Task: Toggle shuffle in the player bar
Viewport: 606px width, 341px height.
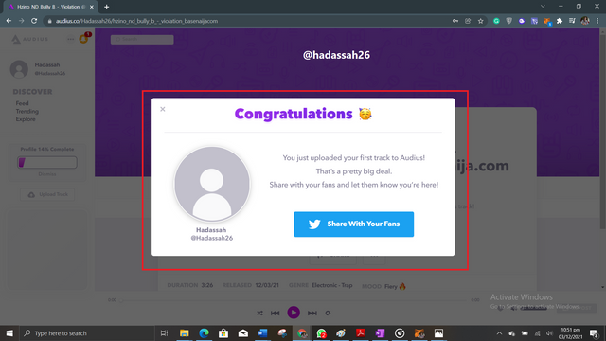Action: point(259,313)
